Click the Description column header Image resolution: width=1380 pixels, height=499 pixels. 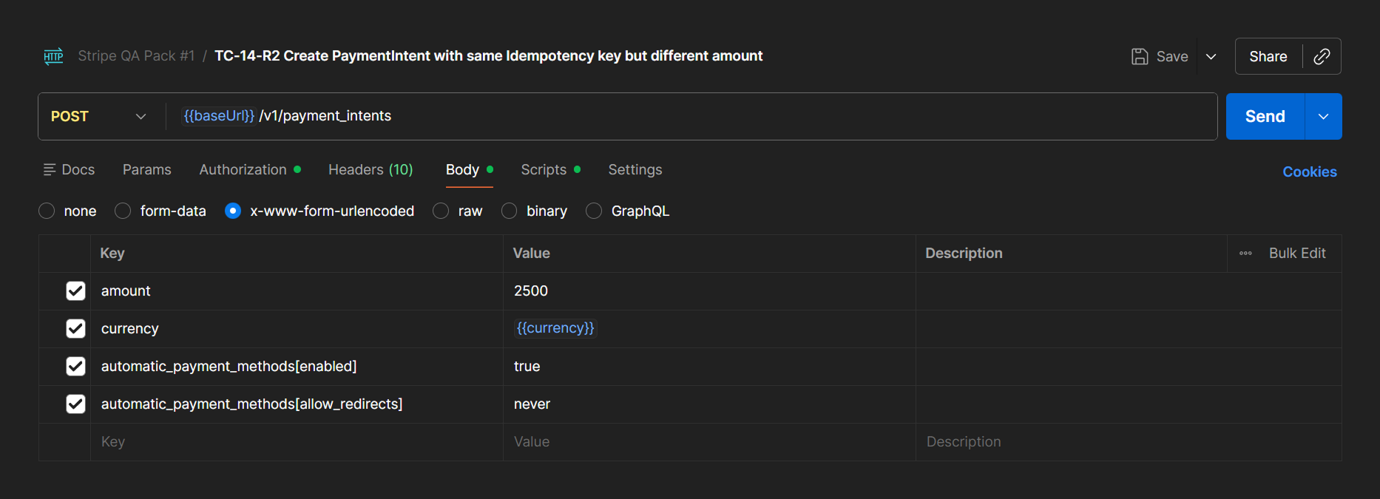point(964,253)
